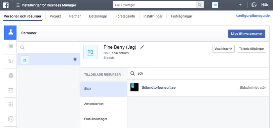Image resolution: width=273 pixels, height=128 pixels.
Task: Open the account dropdown arrow in top bar
Action: pos(240,5)
